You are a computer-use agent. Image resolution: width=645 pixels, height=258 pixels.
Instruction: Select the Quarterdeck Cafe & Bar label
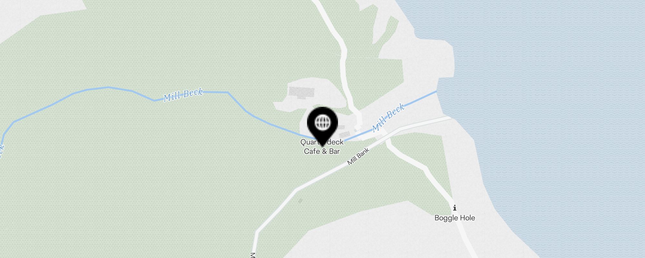point(322,147)
